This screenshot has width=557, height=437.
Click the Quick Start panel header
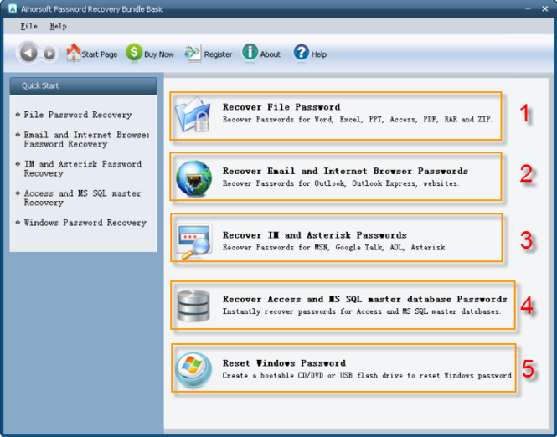pos(83,86)
